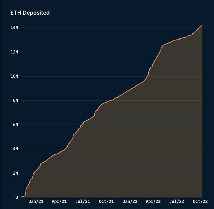
Task: Click the Oct/22 x-axis date label
Action: click(x=200, y=202)
